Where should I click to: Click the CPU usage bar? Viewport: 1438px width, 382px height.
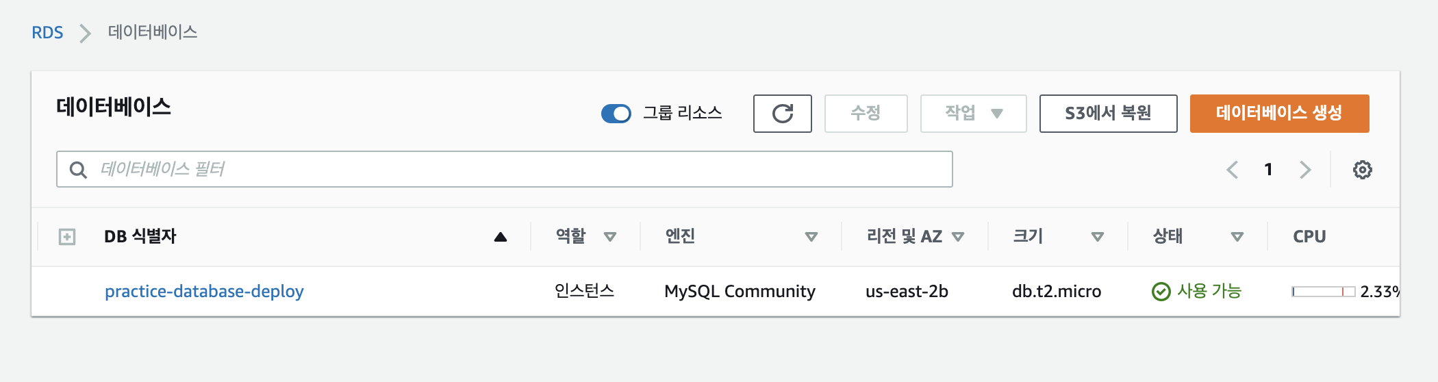1323,292
